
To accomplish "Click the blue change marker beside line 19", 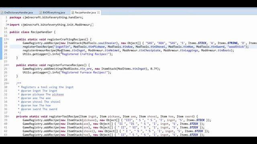I will [1, 48].
